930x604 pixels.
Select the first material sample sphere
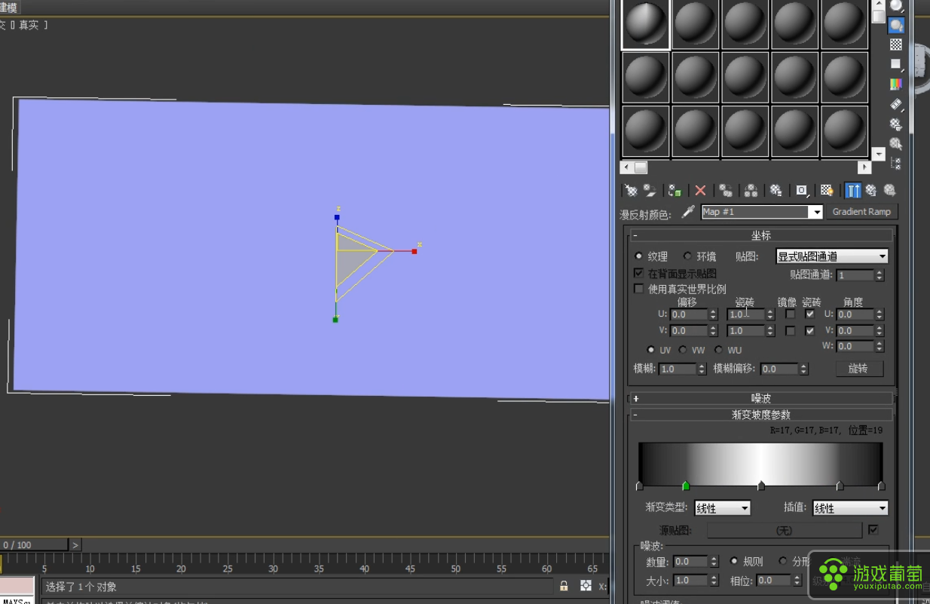coord(646,25)
